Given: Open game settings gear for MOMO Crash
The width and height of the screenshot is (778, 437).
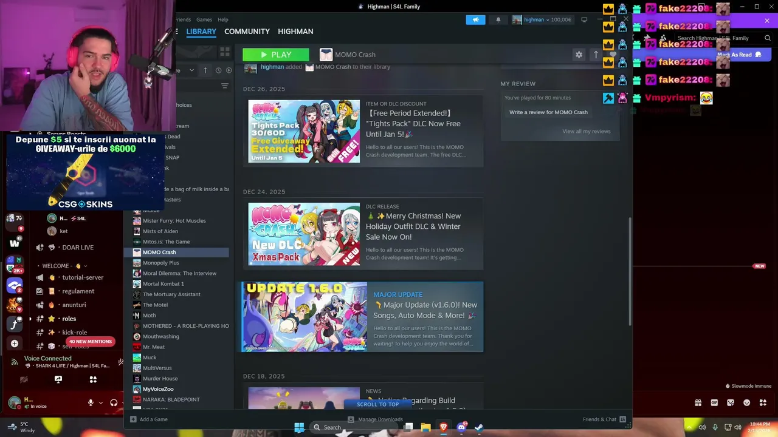Looking at the screenshot, I should click(x=579, y=55).
